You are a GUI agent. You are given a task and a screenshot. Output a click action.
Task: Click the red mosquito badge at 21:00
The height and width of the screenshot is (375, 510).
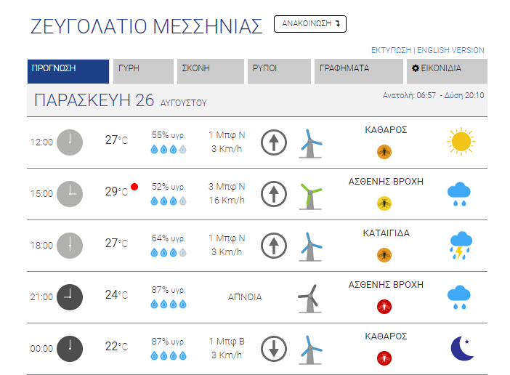coord(384,307)
